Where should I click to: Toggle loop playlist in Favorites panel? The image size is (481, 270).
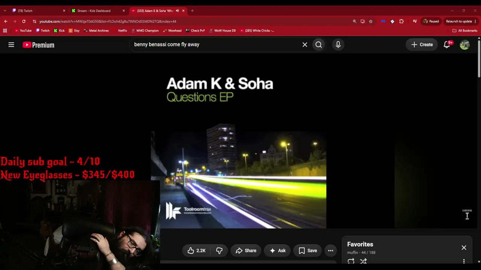(351, 261)
